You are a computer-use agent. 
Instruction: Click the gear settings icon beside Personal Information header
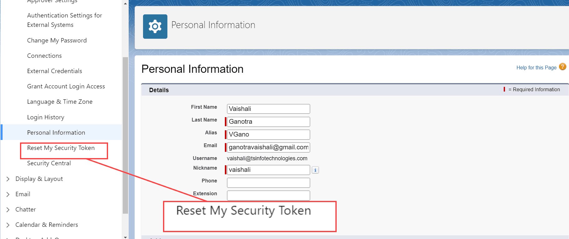tap(155, 27)
